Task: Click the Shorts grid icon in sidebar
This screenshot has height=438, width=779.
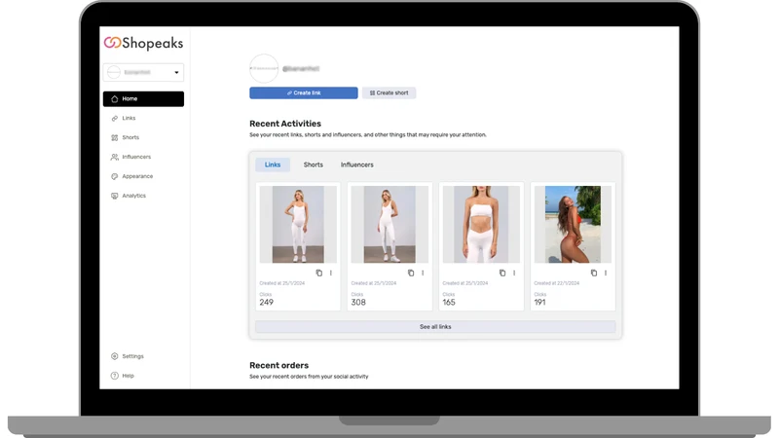Action: [x=115, y=137]
